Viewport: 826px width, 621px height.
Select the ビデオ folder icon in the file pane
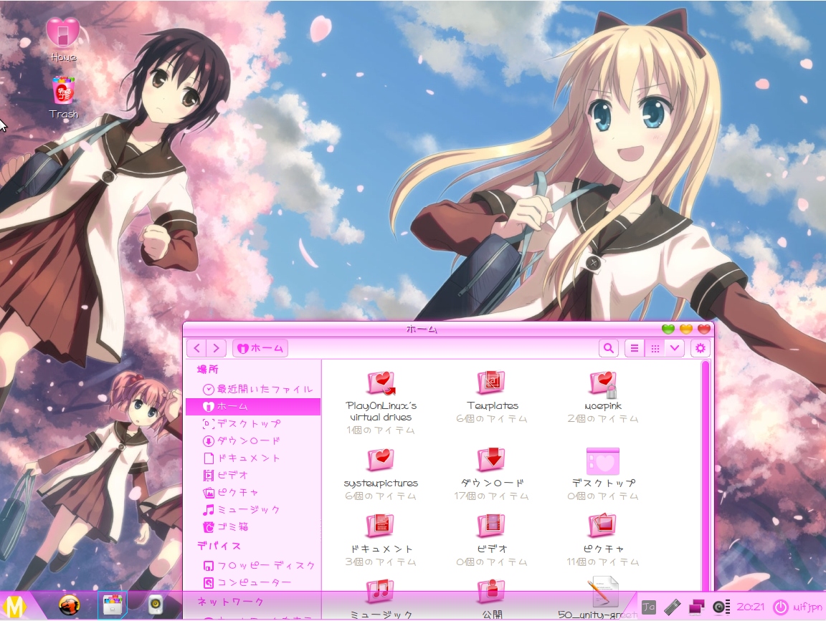pos(491,526)
